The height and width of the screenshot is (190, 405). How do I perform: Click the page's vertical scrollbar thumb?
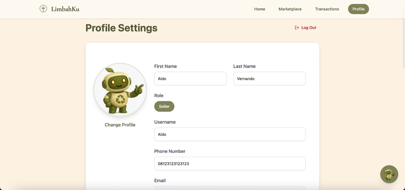pyautogui.click(x=403, y=43)
